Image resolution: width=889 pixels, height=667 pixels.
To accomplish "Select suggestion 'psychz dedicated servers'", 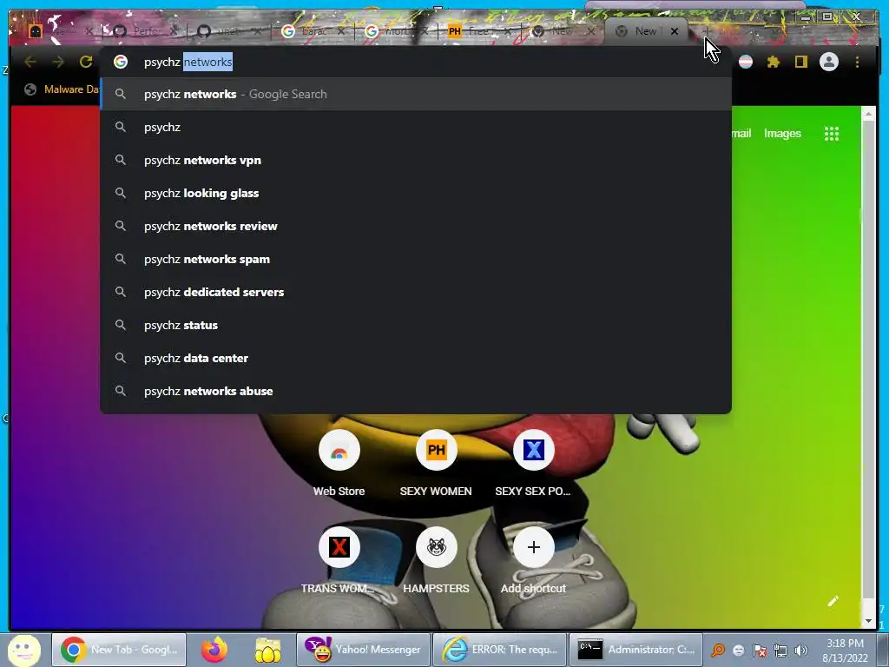I will [x=416, y=292].
